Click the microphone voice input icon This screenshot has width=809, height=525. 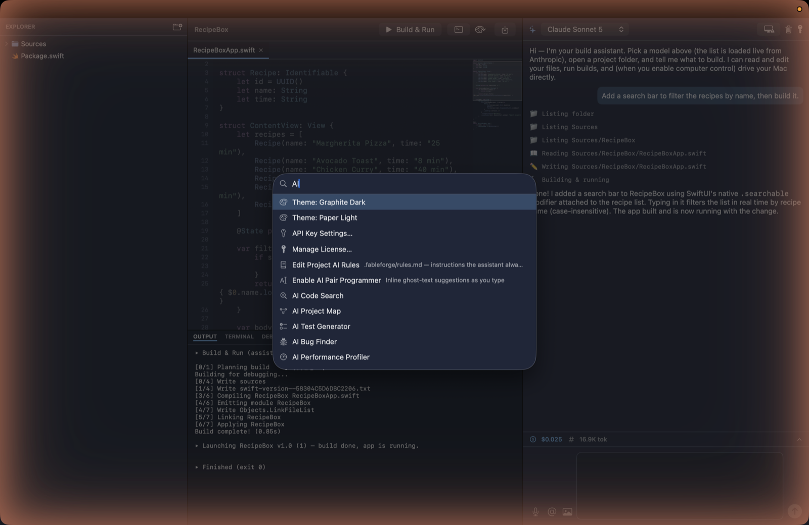(535, 512)
